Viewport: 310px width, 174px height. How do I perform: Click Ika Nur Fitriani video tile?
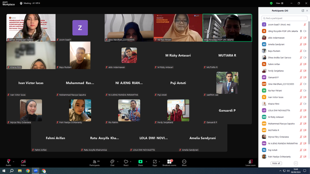[x=178, y=28]
